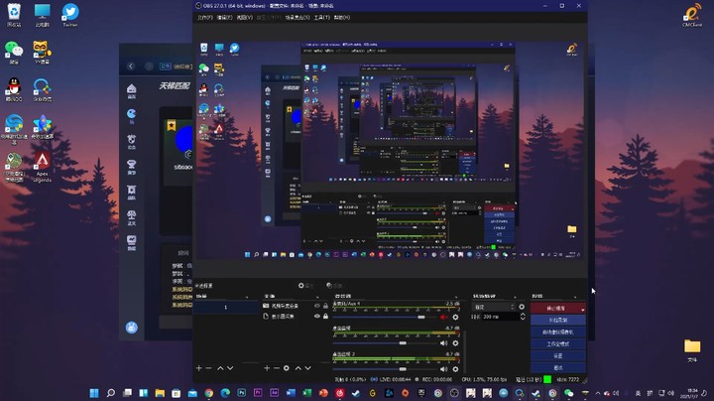The height and width of the screenshot is (401, 714).
Task: Toggle lock on the first source row
Action: [325, 306]
